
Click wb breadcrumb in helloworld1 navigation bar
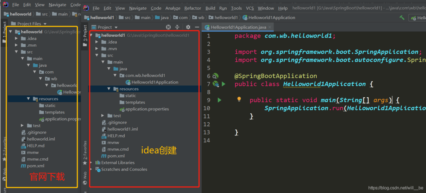[199, 18]
